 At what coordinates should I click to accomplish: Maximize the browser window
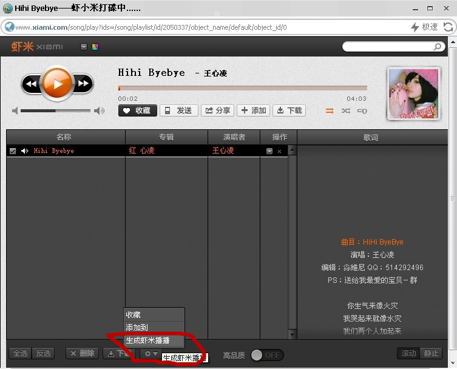tap(430, 8)
